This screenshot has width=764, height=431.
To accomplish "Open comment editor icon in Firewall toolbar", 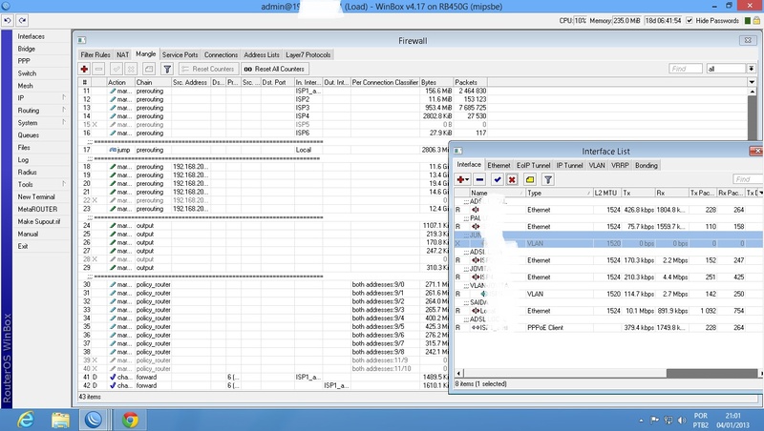I will [149, 69].
